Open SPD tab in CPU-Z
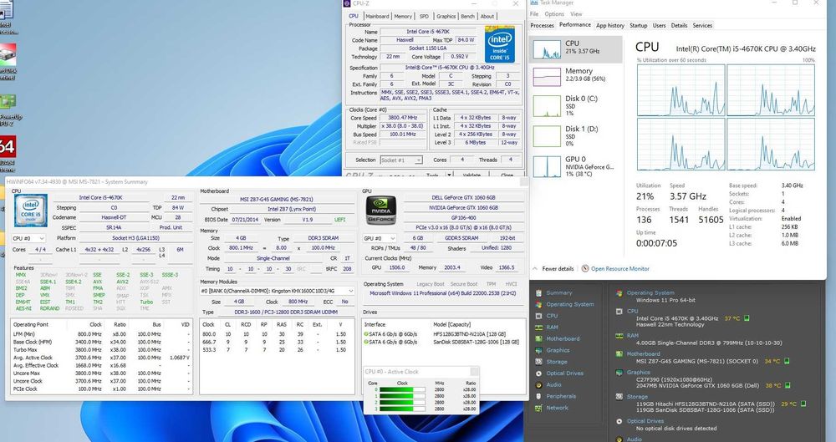This screenshot has width=836, height=442. (424, 17)
